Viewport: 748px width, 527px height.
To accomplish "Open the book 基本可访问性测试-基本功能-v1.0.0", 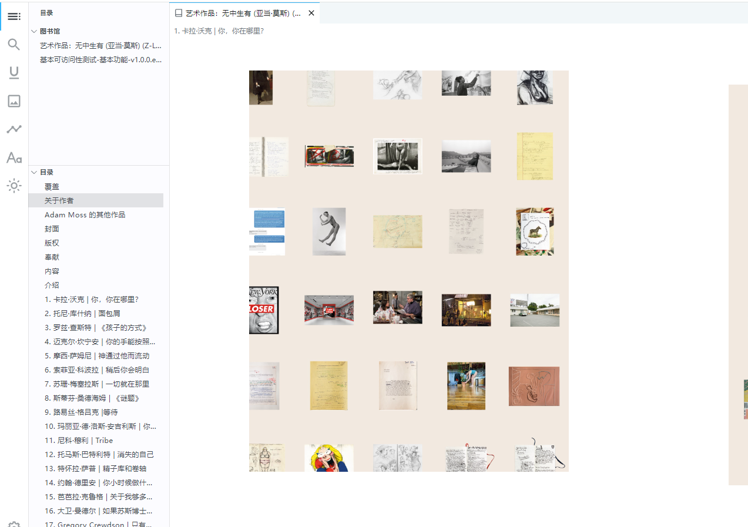I will pyautogui.click(x=101, y=59).
